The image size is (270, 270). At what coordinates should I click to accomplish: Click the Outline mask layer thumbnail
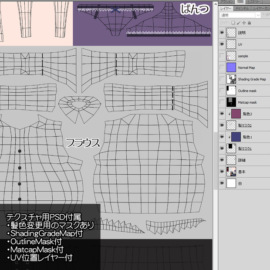[231, 91]
